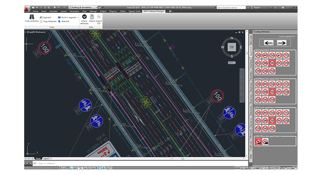The image size is (312, 175).
Task: Click the TOP face of the ViewCube
Action: coord(232,47)
